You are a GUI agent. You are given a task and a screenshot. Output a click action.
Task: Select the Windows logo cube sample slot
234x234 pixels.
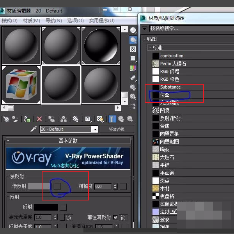(21, 85)
